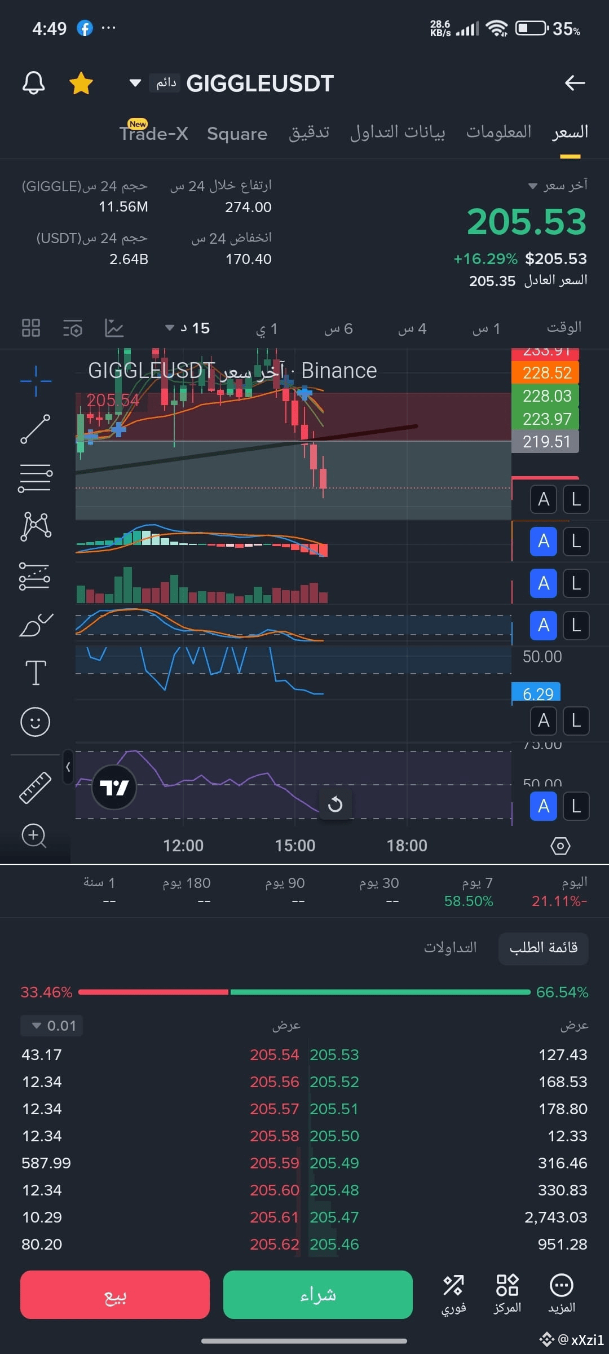Image resolution: width=609 pixels, height=1354 pixels.
Task: Select the crosshair cursor tool
Action: (36, 381)
